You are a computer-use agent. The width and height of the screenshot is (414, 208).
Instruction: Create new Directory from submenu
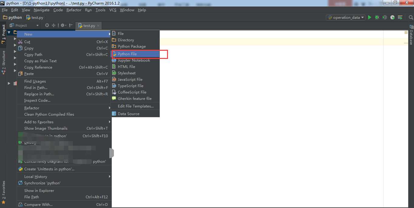click(135, 40)
